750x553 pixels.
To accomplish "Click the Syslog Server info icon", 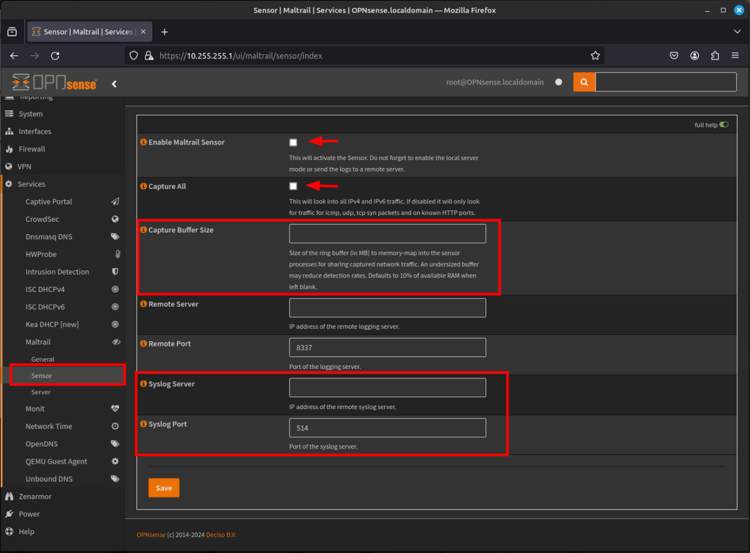I will pyautogui.click(x=143, y=383).
